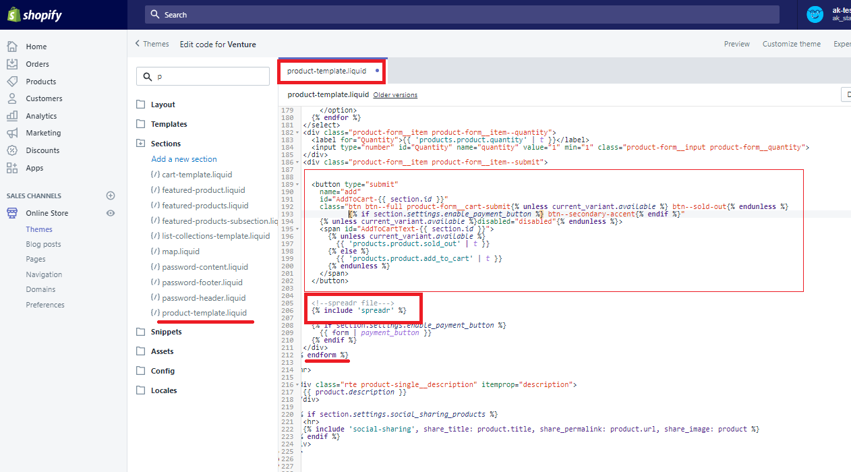The height and width of the screenshot is (472, 851).
Task: Click the Orders icon in sidebar
Action: 12,64
